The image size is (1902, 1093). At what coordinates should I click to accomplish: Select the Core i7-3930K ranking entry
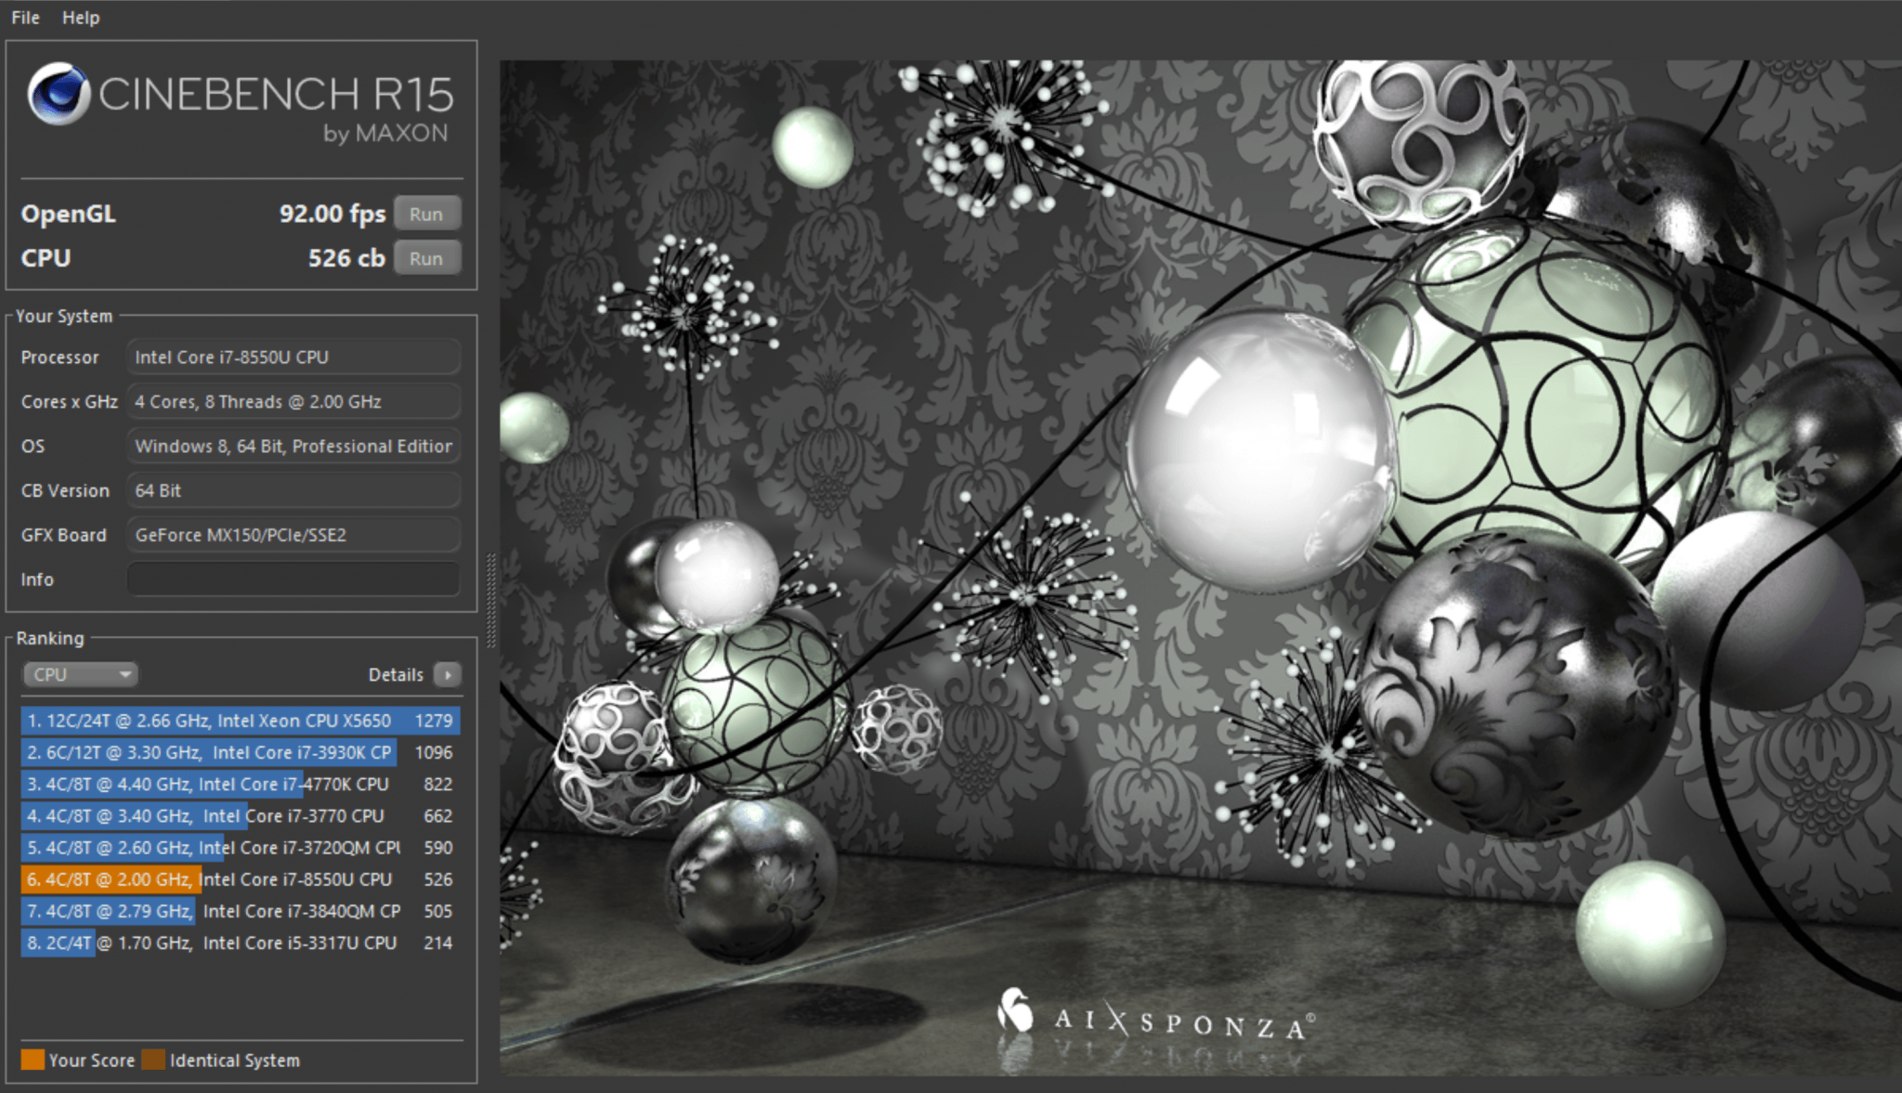tap(240, 752)
